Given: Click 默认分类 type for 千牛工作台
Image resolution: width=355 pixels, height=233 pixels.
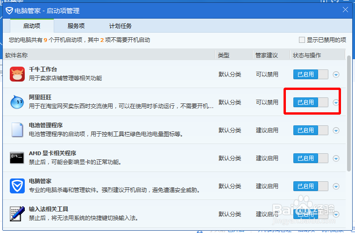Looking at the screenshot, I should [x=229, y=74].
